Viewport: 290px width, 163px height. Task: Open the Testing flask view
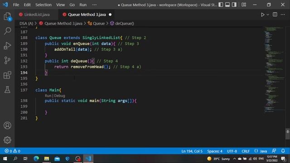click(x=7, y=90)
